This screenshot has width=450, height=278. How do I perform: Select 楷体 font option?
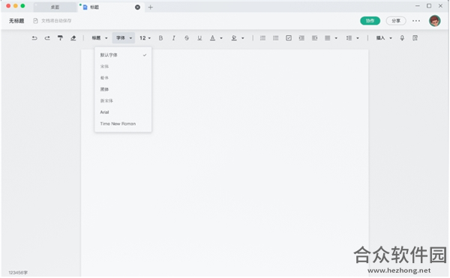coord(123,78)
